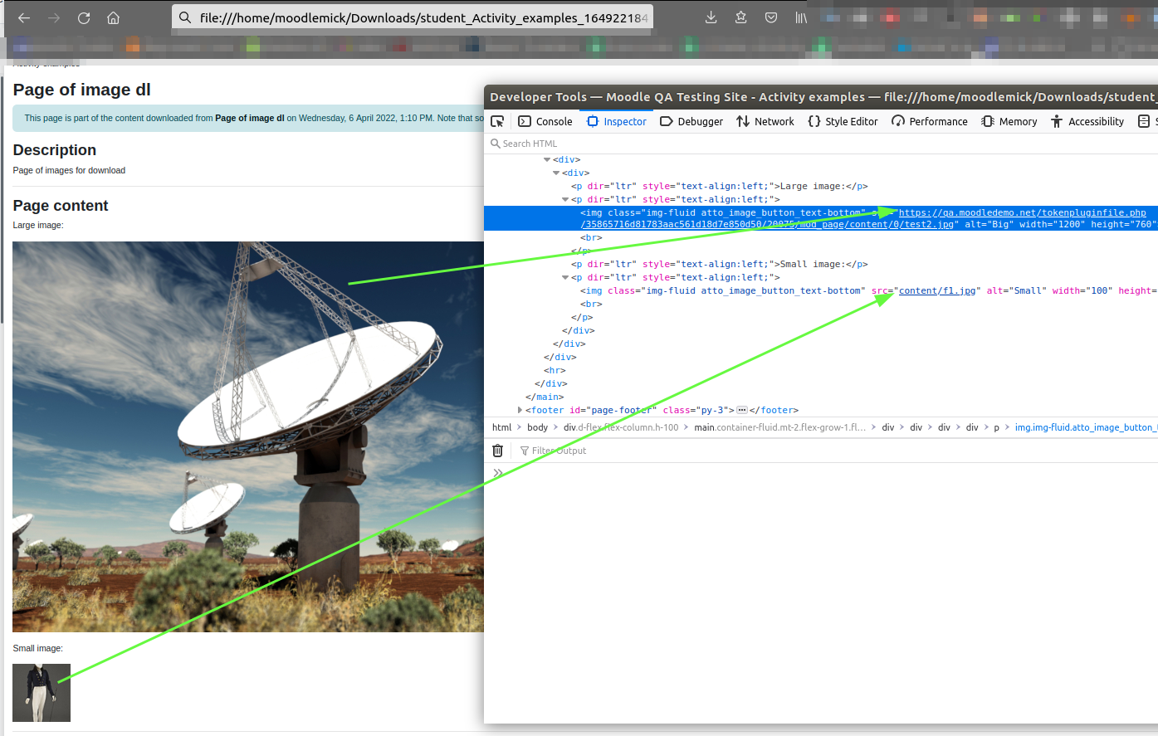Go back with the browser back arrow

point(24,17)
